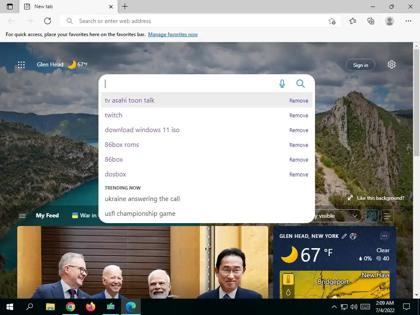Open the War in Ukraine feed tab
The width and height of the screenshot is (420, 315).
[84, 215]
